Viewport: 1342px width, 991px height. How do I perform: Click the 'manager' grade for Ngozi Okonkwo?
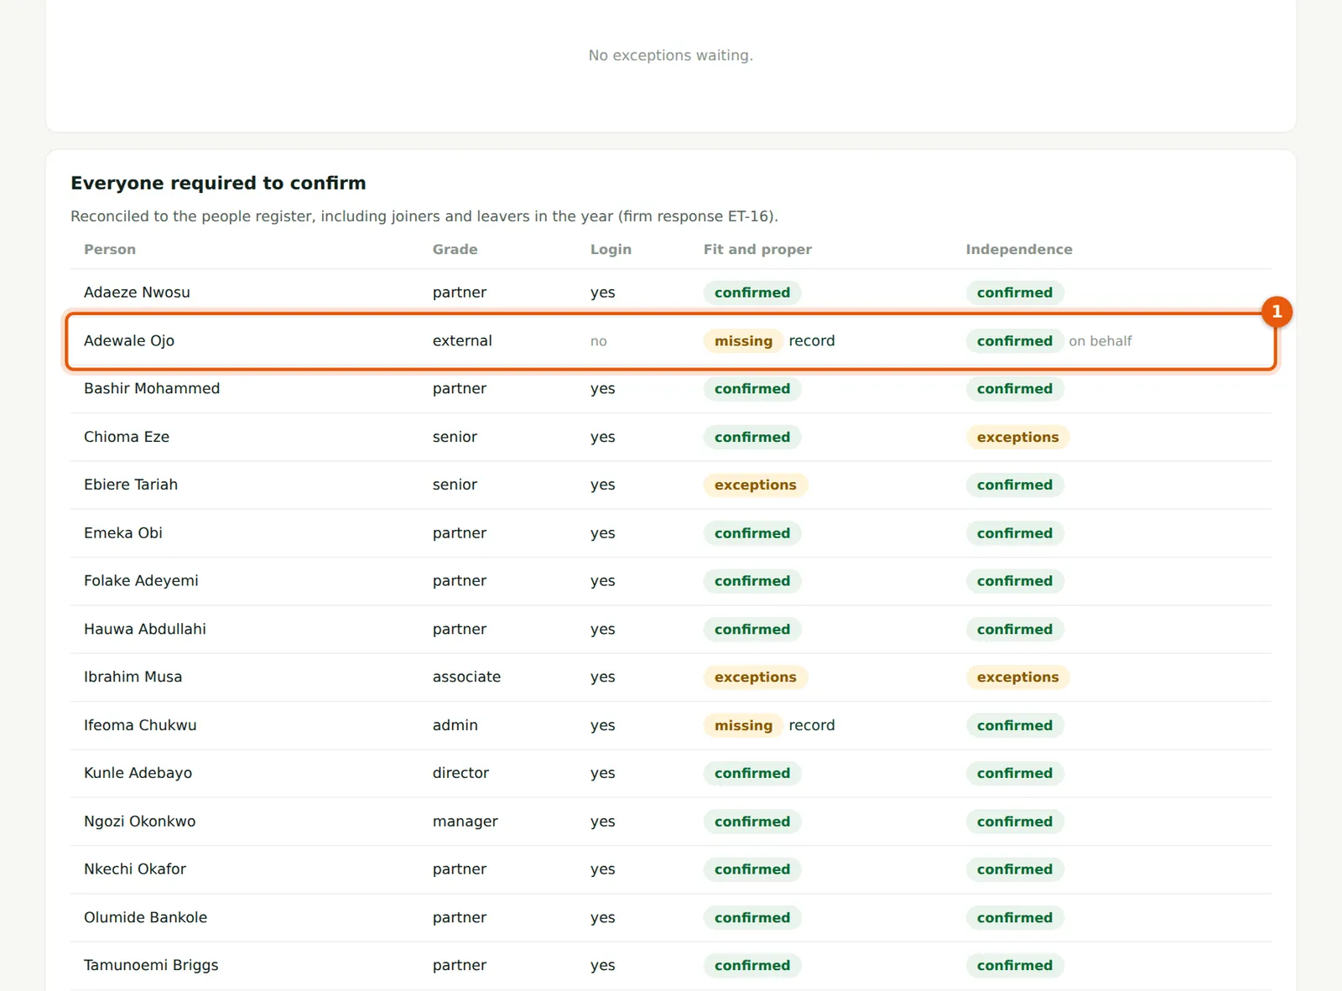click(x=466, y=822)
